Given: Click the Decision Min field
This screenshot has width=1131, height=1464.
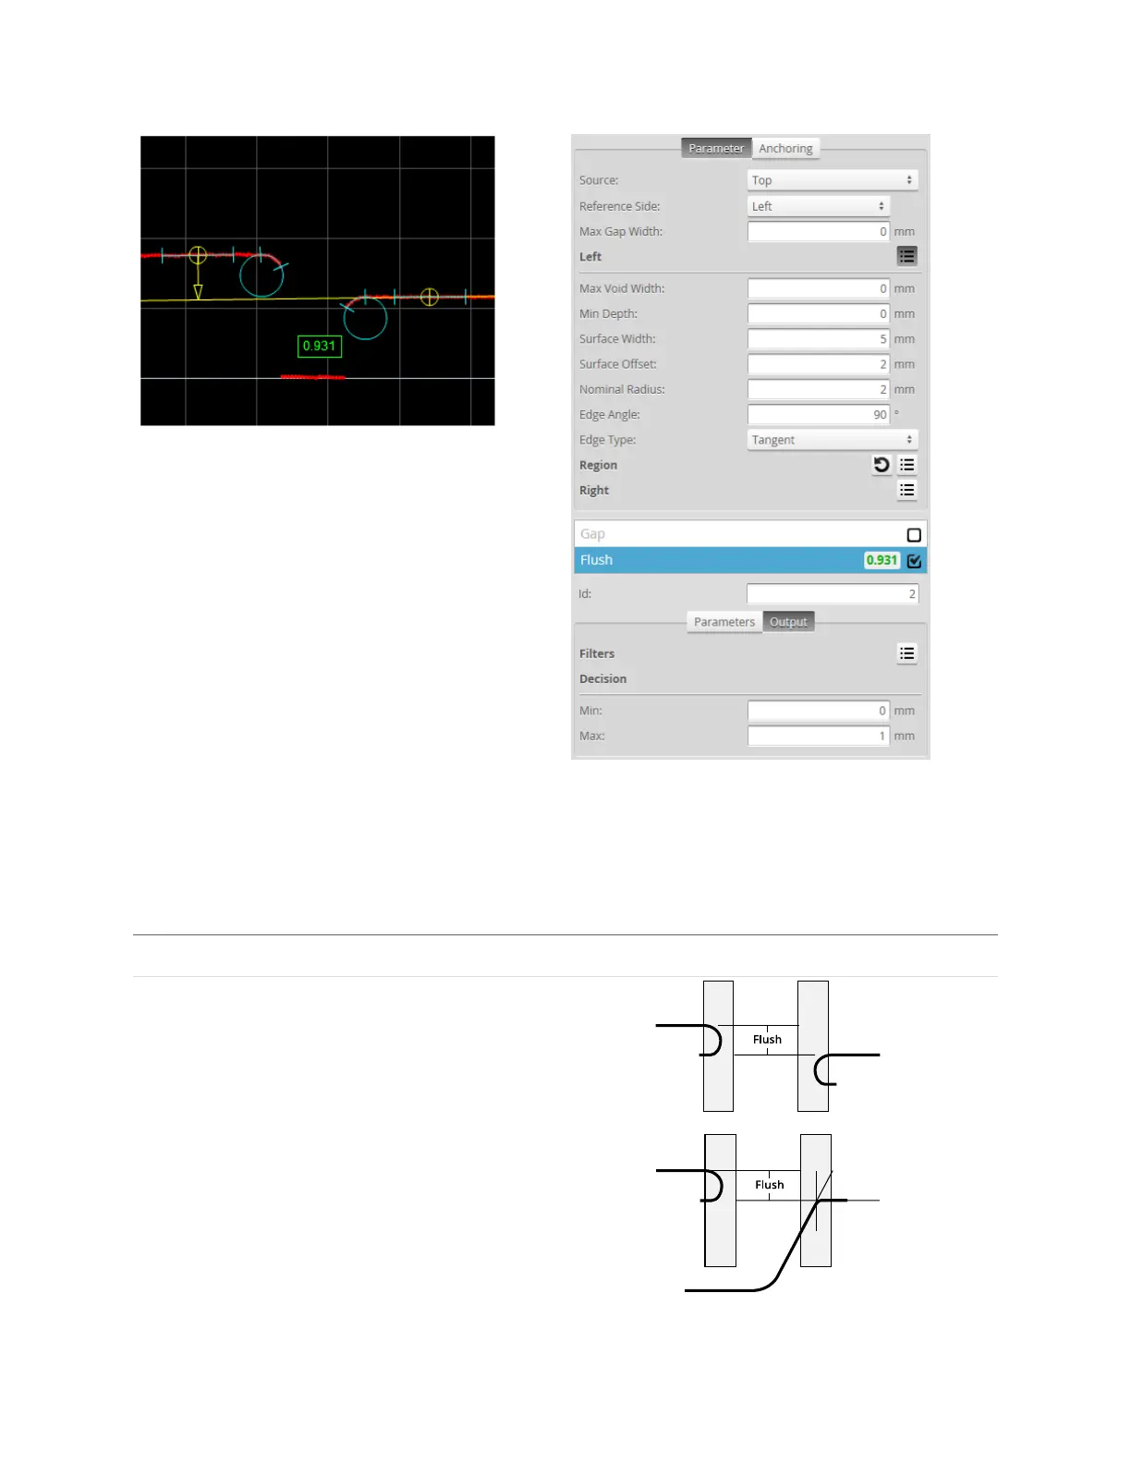Looking at the screenshot, I should click(819, 711).
